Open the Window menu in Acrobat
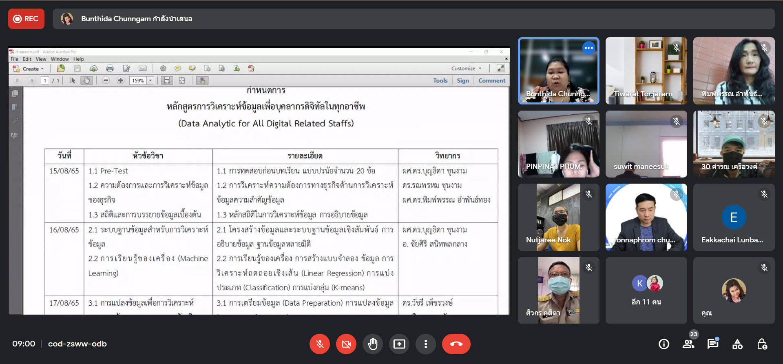Viewport: 783px width, 364px height. coord(60,59)
